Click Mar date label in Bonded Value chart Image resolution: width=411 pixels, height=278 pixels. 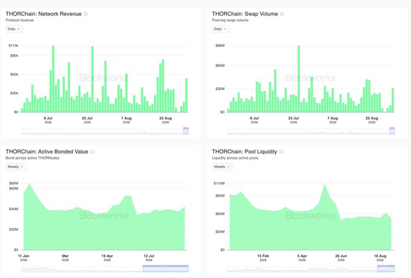point(65,256)
